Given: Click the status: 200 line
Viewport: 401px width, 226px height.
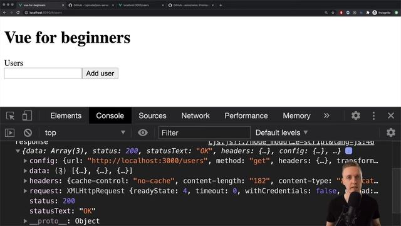Looking at the screenshot, I should (x=52, y=201).
